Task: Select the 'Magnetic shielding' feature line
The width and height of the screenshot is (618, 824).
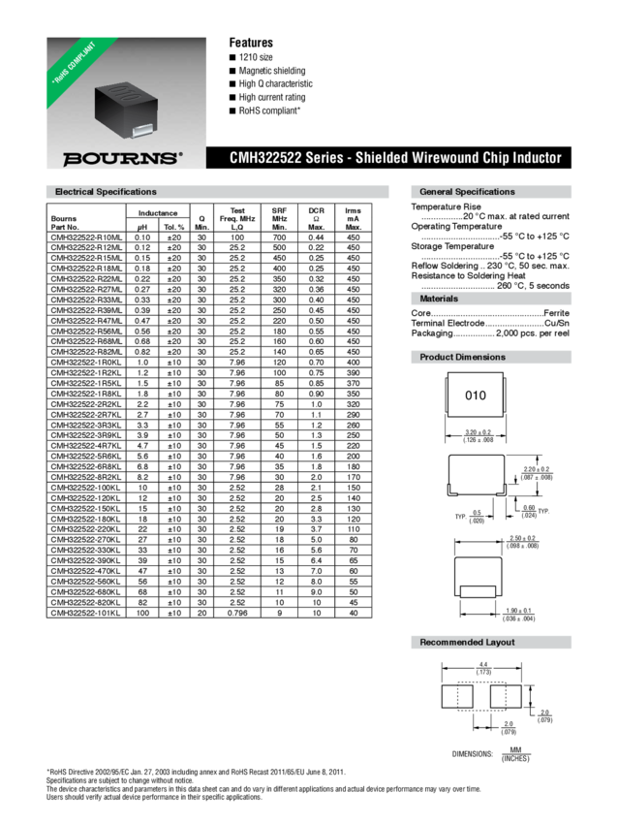Action: click(267, 71)
